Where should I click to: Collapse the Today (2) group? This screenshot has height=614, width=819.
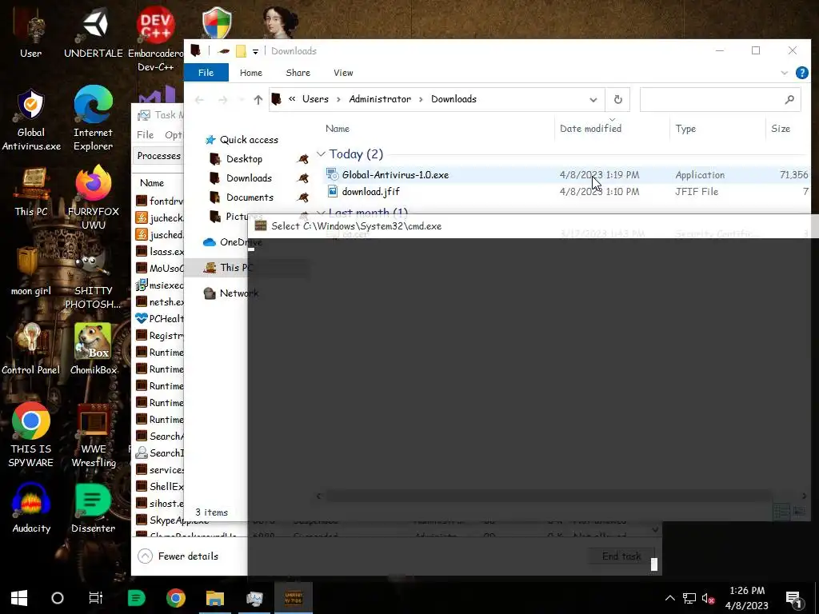pos(322,154)
